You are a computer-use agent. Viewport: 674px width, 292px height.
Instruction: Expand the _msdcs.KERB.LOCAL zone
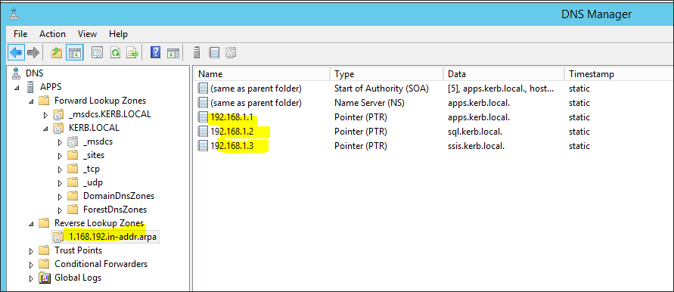(45, 115)
